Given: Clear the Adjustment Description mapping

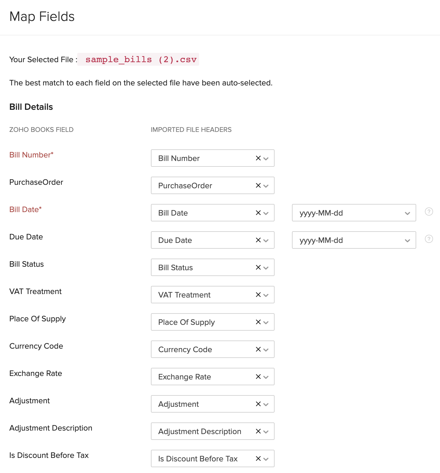Looking at the screenshot, I should click(x=258, y=431).
